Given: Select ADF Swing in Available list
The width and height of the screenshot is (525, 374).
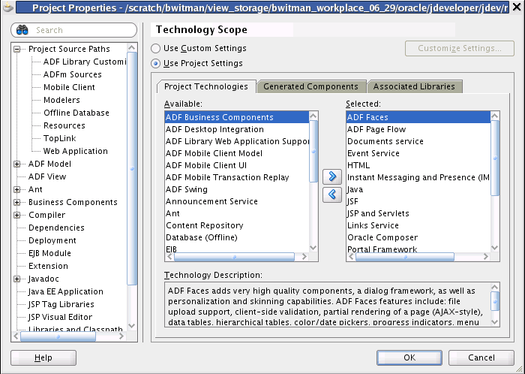Looking at the screenshot, I should (x=237, y=189).
